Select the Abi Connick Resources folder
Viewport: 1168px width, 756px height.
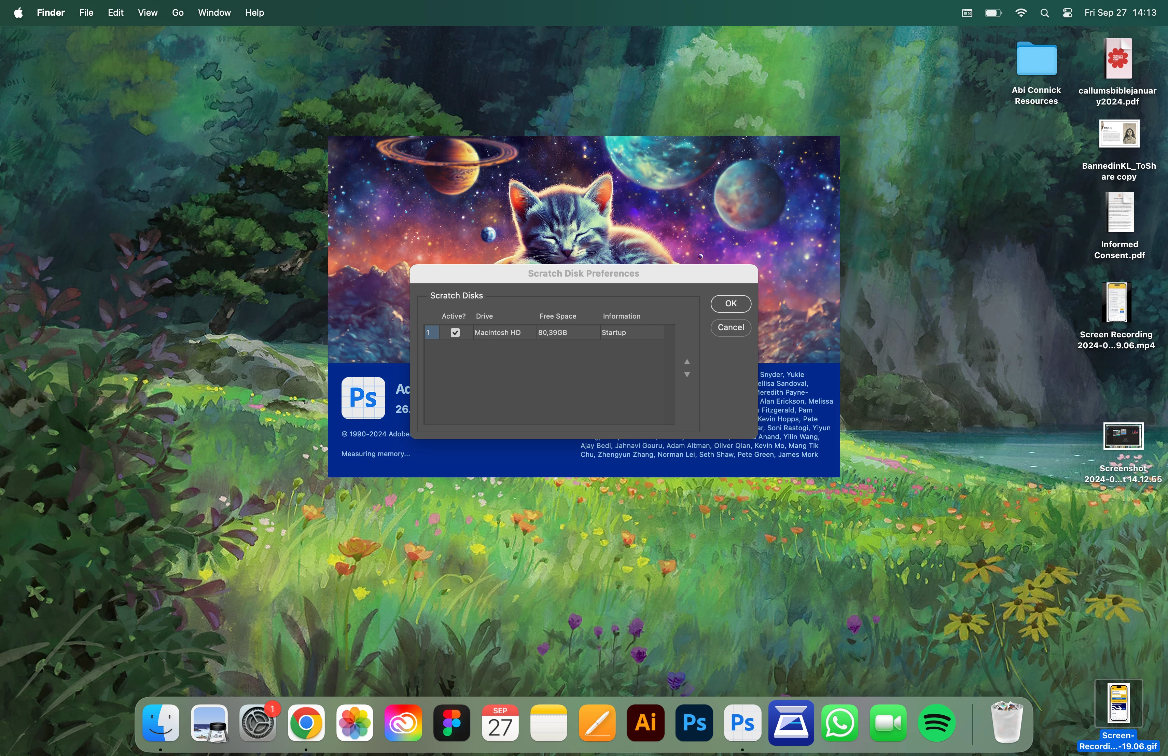(1036, 60)
